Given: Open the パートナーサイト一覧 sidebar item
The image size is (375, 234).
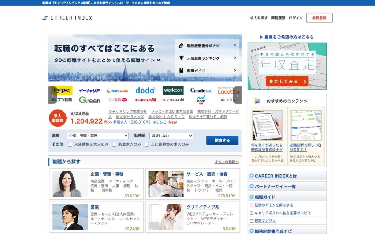Looking at the screenshot, I should pos(287,186).
